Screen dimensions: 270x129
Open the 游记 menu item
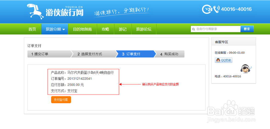pos(123,29)
